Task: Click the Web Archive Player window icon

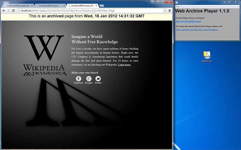Action: pyautogui.click(x=177, y=2)
